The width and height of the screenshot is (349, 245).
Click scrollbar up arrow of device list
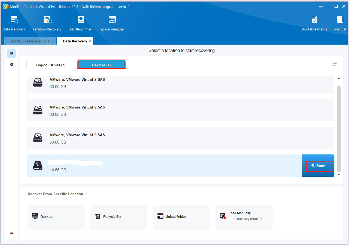(339, 79)
